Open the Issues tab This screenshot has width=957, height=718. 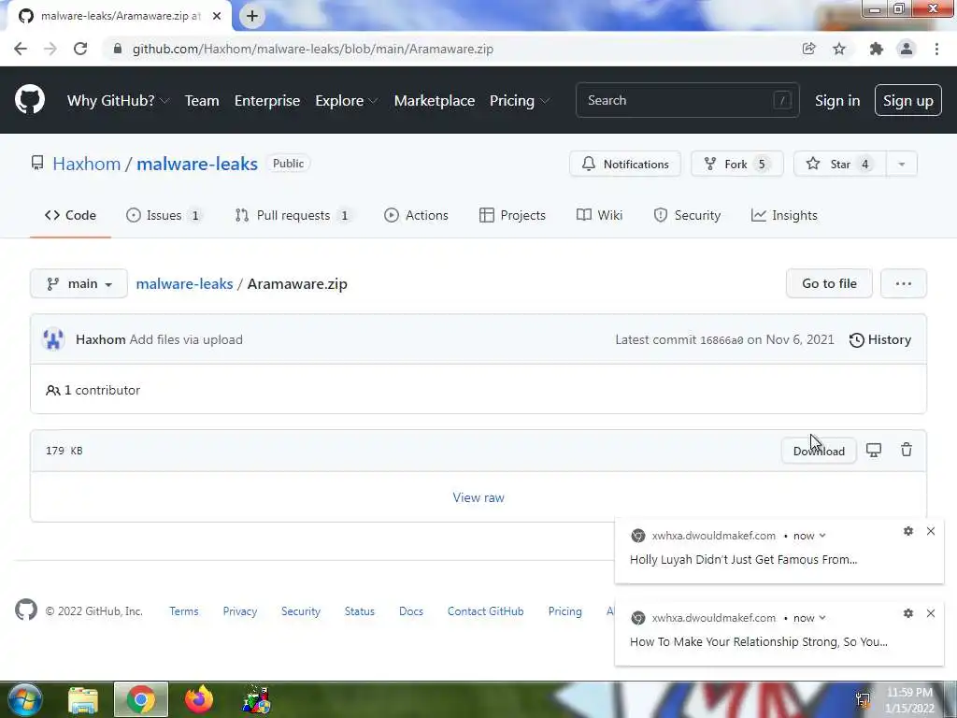[x=164, y=216]
